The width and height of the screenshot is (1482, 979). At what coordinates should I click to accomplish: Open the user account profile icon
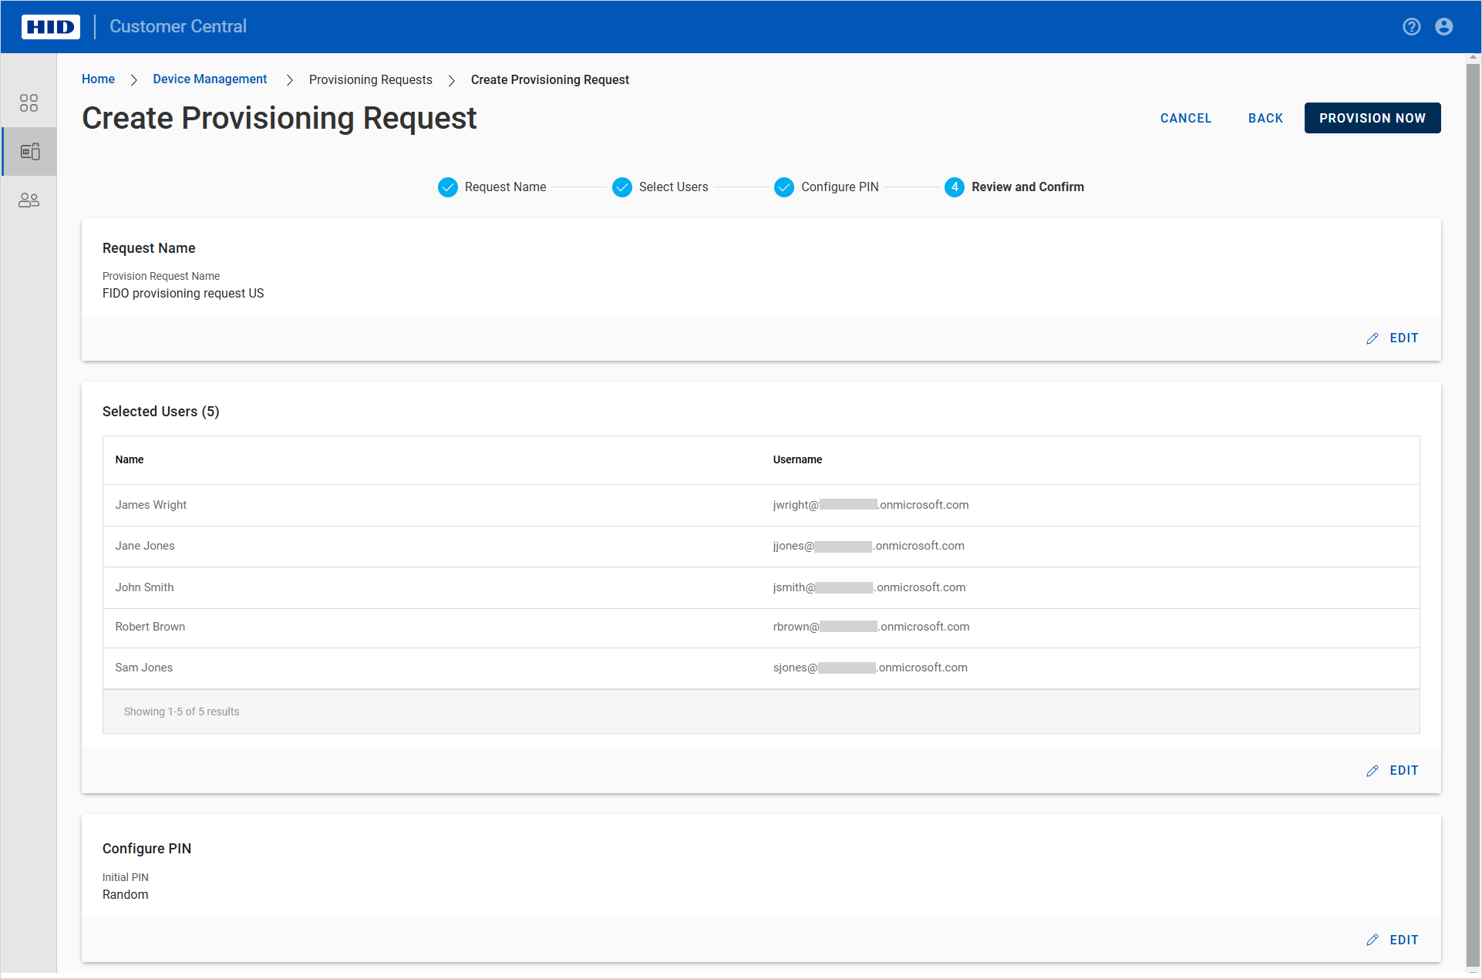pyautogui.click(x=1443, y=27)
